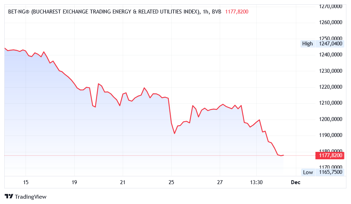The height and width of the screenshot is (204, 351).
Task: Click the Dec label on time axis
Action: click(296, 182)
